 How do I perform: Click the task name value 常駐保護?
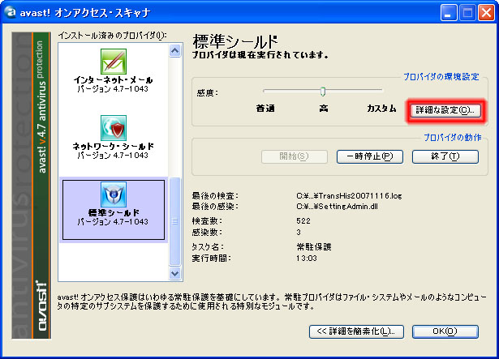pyautogui.click(x=314, y=247)
